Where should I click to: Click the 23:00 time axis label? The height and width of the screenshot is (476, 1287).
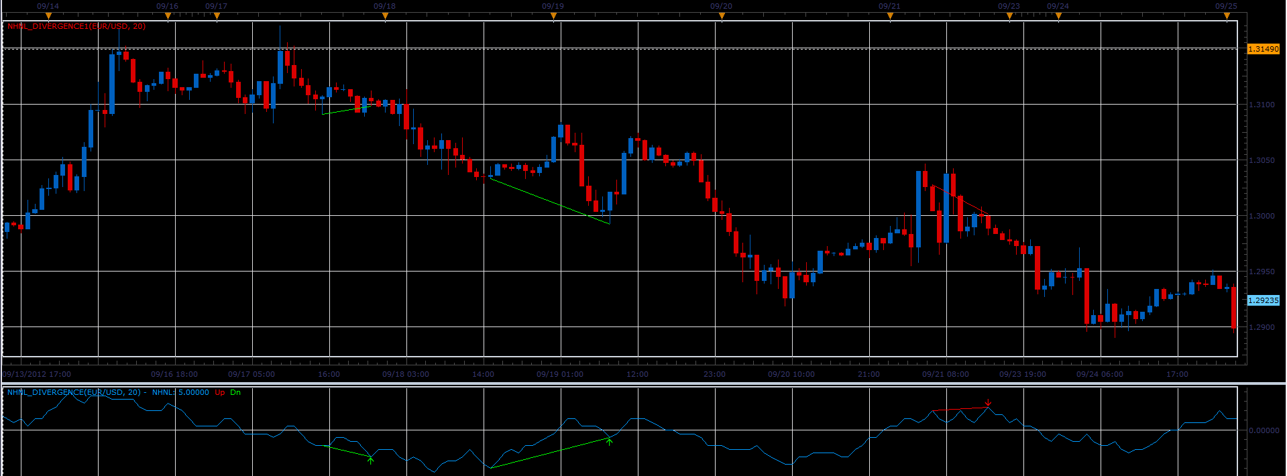(x=714, y=374)
